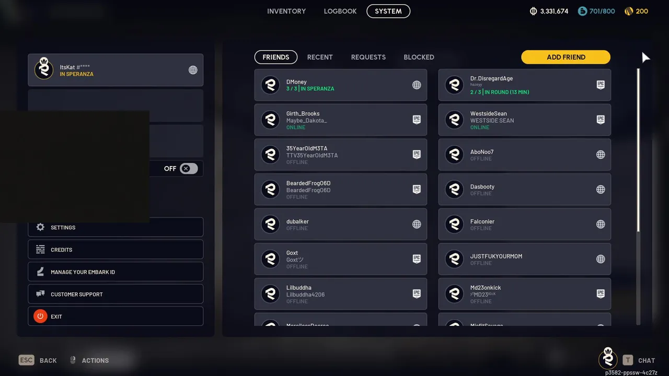
Task: Click Epic Games icon on BeardedFrog06D row
Action: [x=417, y=190]
